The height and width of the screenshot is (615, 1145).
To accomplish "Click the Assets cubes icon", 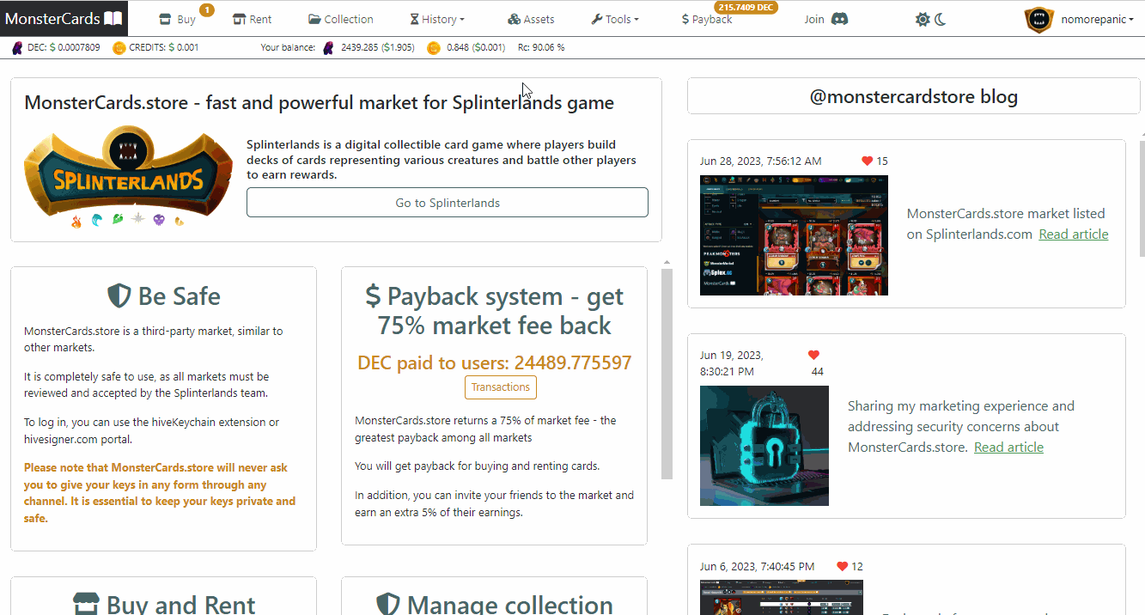I will coord(514,19).
